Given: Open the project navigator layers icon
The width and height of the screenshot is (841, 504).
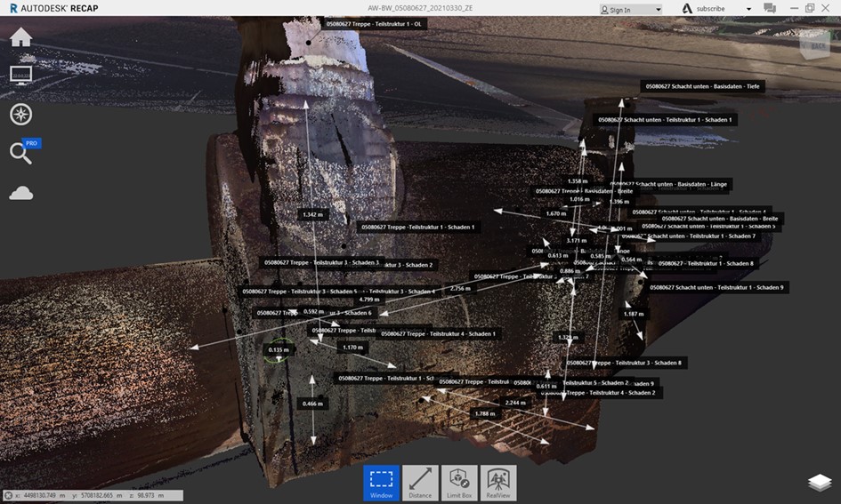Looking at the screenshot, I should click(x=820, y=482).
